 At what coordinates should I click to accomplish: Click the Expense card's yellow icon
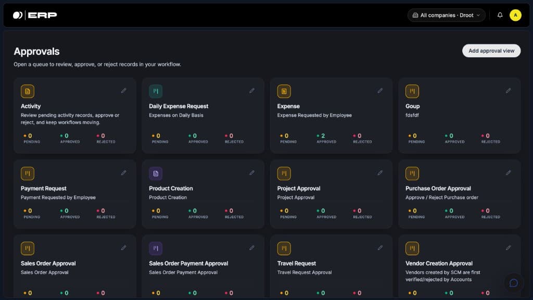[284, 91]
